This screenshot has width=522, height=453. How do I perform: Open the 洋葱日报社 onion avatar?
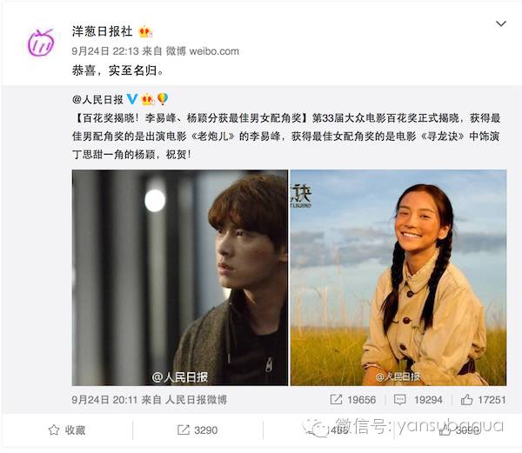pyautogui.click(x=41, y=43)
